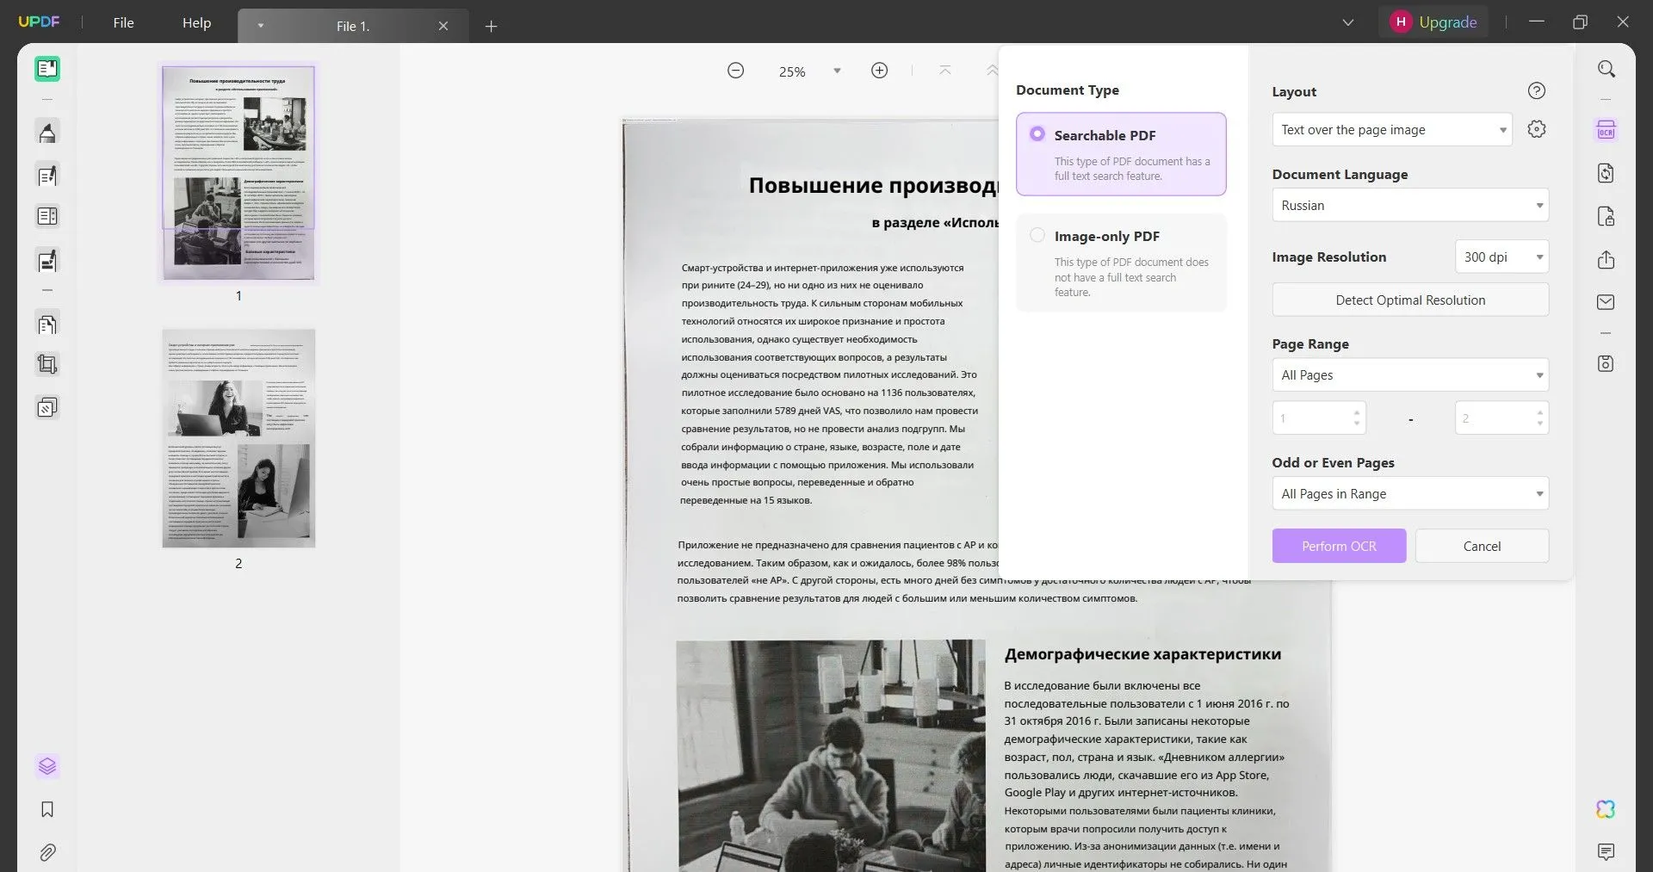Cancel the OCR dialog
Viewport: 1653px width, 872px height.
[1481, 546]
